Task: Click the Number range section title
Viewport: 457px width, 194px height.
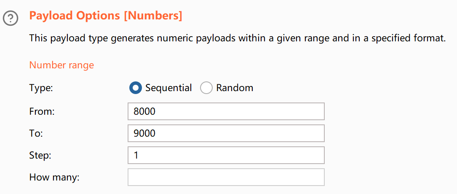Action: [62, 65]
